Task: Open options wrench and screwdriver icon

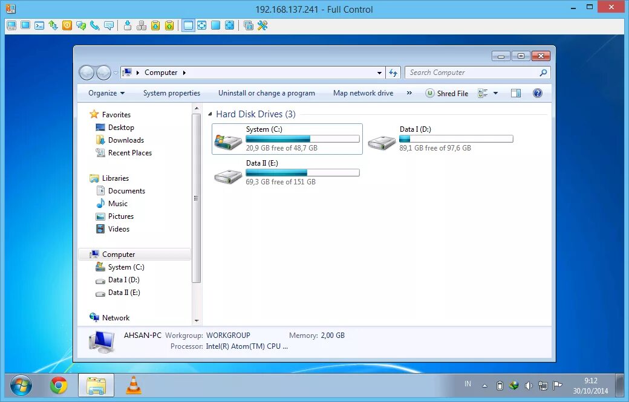Action: click(x=262, y=25)
